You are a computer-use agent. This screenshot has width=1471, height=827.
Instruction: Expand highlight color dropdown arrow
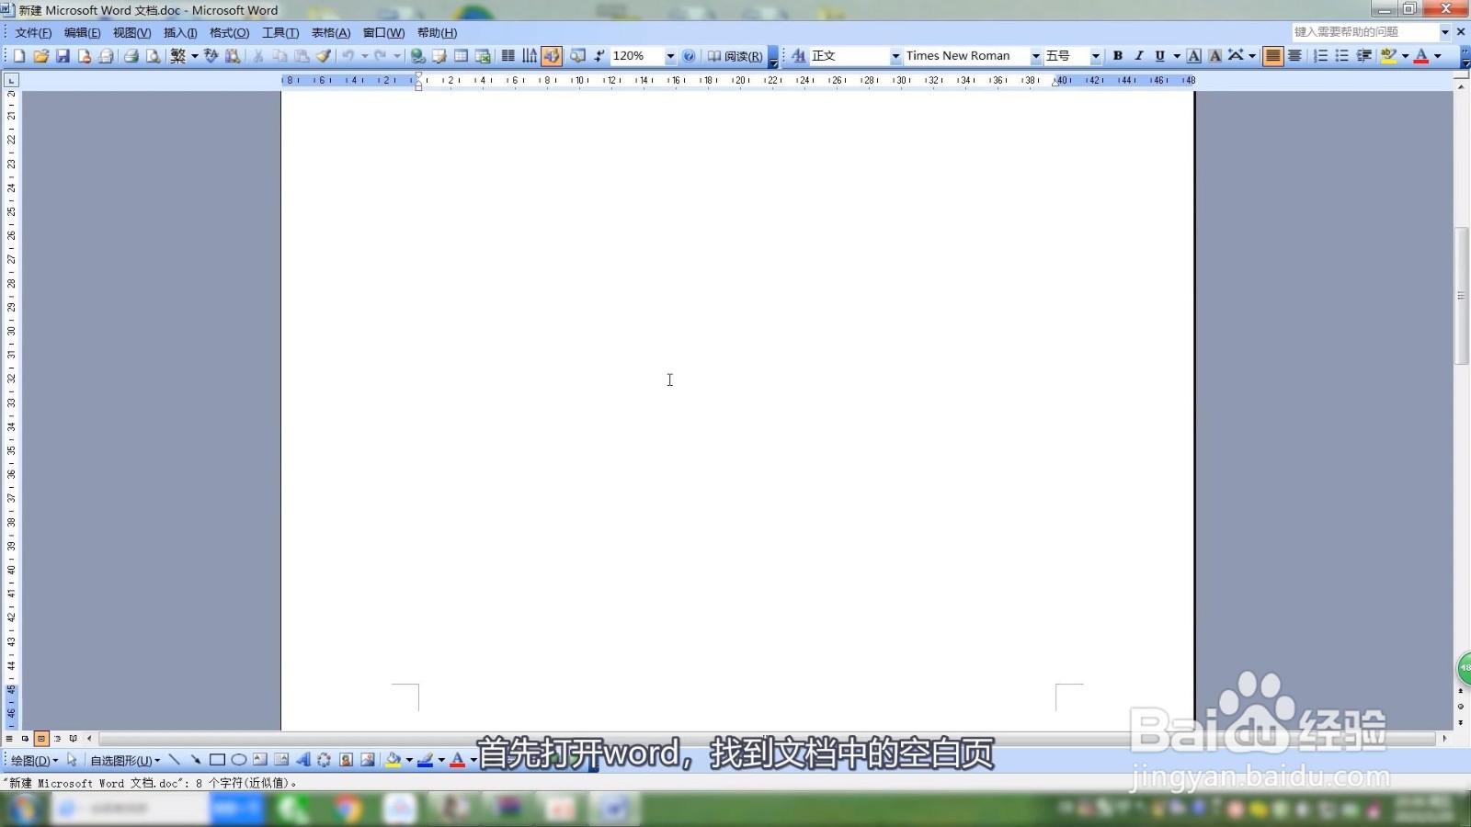(1405, 56)
